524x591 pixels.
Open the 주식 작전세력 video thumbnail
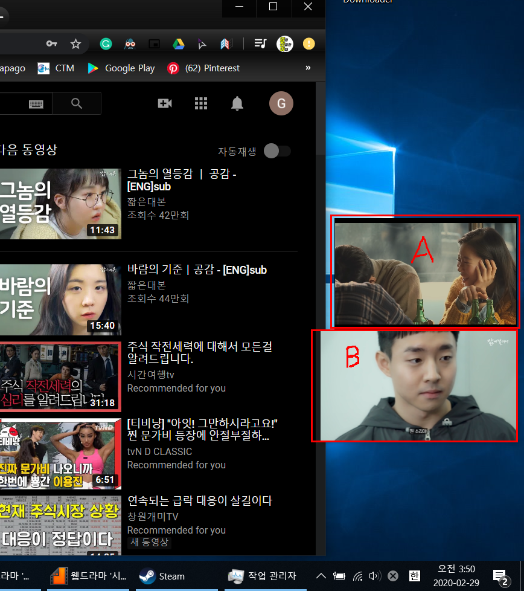click(x=60, y=376)
